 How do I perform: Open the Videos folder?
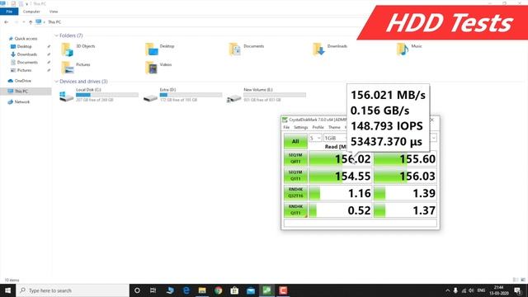tap(158, 68)
